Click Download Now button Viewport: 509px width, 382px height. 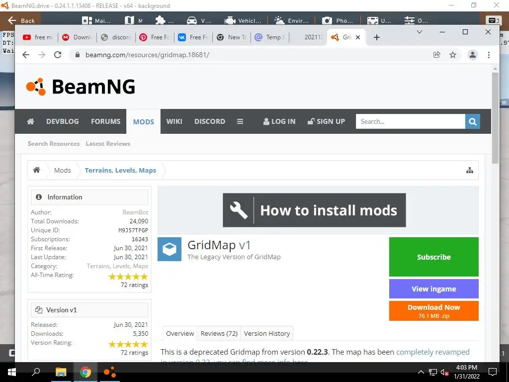pos(433,311)
